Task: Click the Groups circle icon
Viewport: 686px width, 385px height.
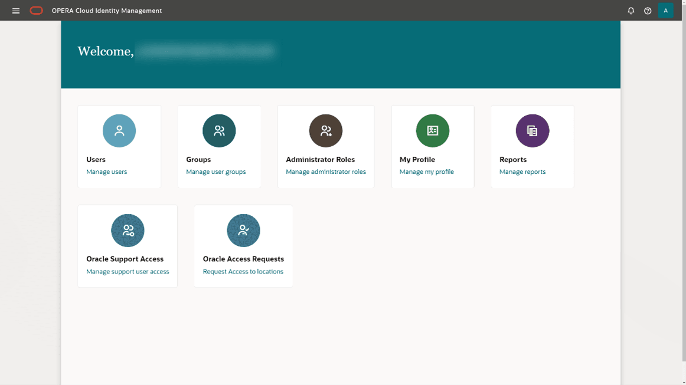Action: tap(219, 131)
